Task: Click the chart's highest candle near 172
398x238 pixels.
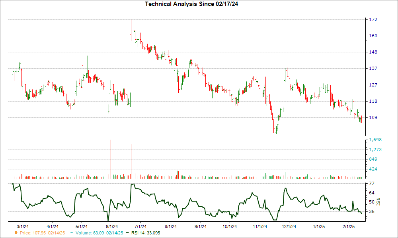Action: coord(131,24)
